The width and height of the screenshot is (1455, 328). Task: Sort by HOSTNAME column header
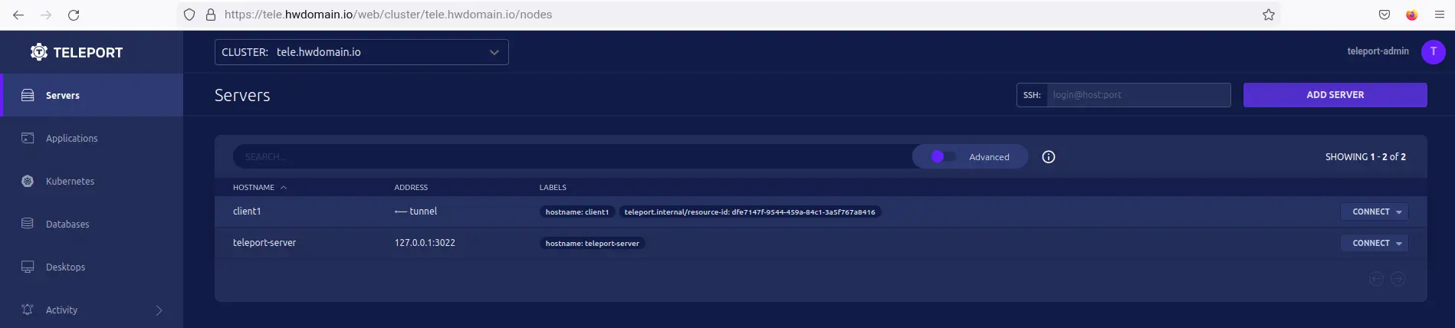(x=260, y=187)
